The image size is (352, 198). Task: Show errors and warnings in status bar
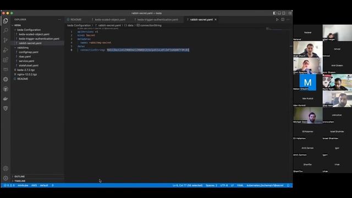(x=9, y=185)
